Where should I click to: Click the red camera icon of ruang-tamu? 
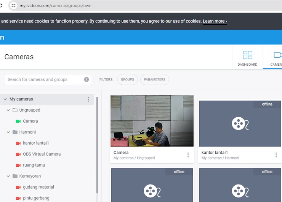pos(18,165)
